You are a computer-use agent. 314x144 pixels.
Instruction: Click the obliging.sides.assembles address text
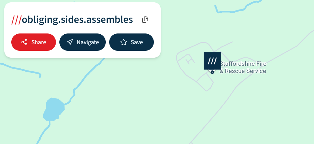pyautogui.click(x=77, y=20)
